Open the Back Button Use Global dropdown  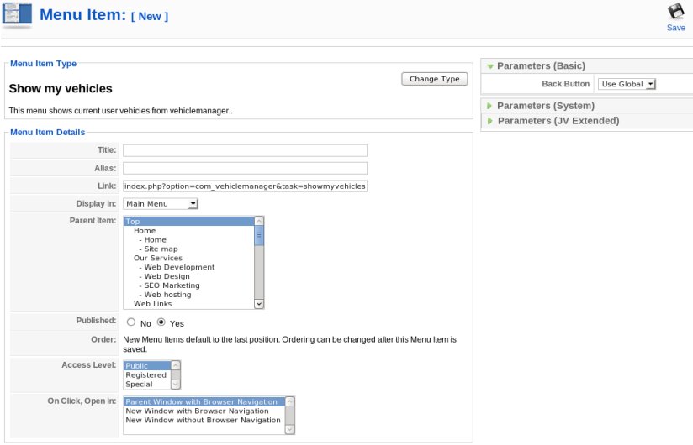(x=627, y=84)
